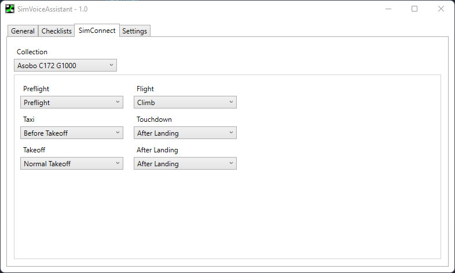
Task: Open the Checklists tab
Action: pyautogui.click(x=56, y=31)
